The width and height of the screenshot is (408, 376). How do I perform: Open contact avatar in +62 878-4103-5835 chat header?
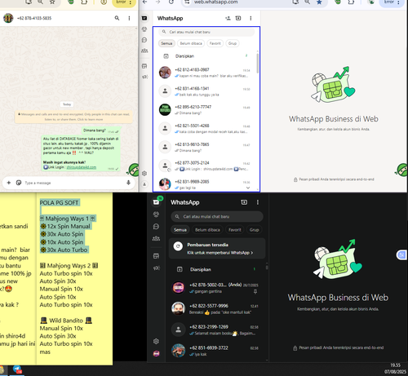click(8, 18)
